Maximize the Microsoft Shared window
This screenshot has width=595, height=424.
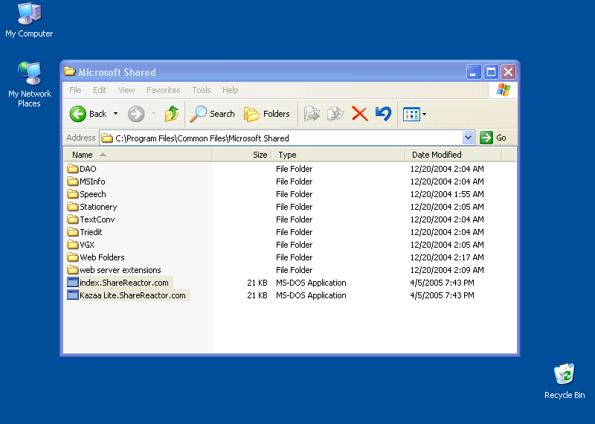click(491, 71)
